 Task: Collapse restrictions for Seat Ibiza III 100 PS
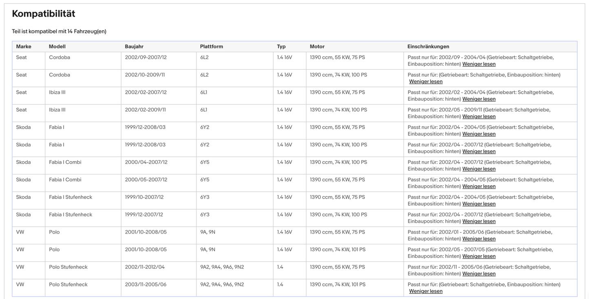point(479,117)
